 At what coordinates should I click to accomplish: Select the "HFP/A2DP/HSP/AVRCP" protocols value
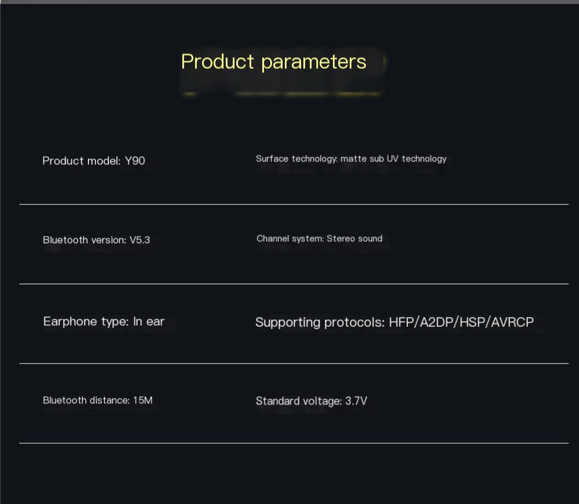(x=461, y=322)
